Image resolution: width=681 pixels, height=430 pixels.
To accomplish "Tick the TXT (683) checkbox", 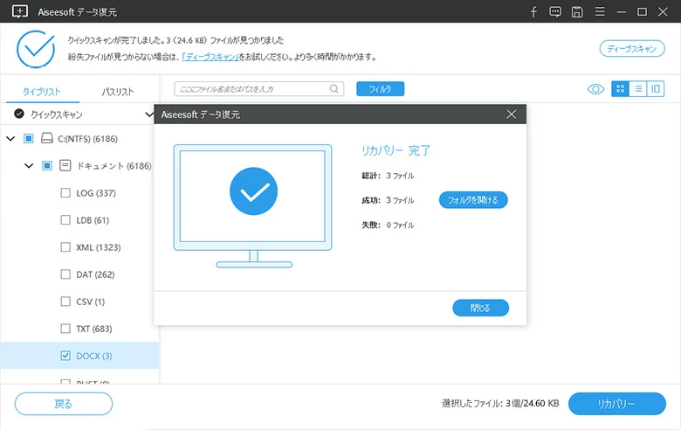I will pos(65,329).
